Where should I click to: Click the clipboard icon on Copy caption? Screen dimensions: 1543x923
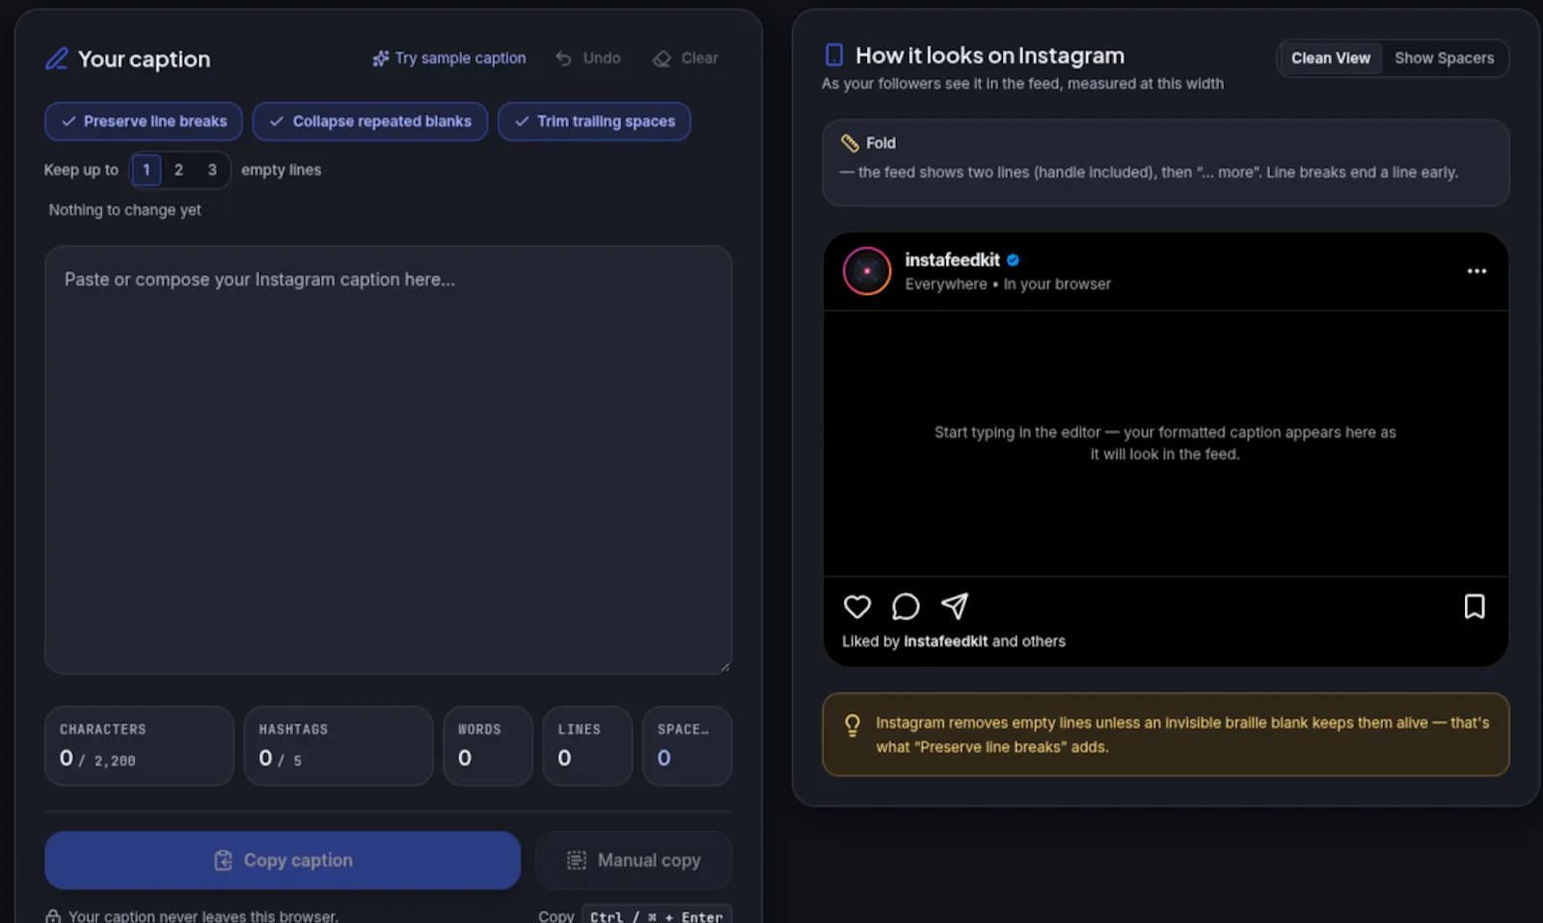pos(223,860)
